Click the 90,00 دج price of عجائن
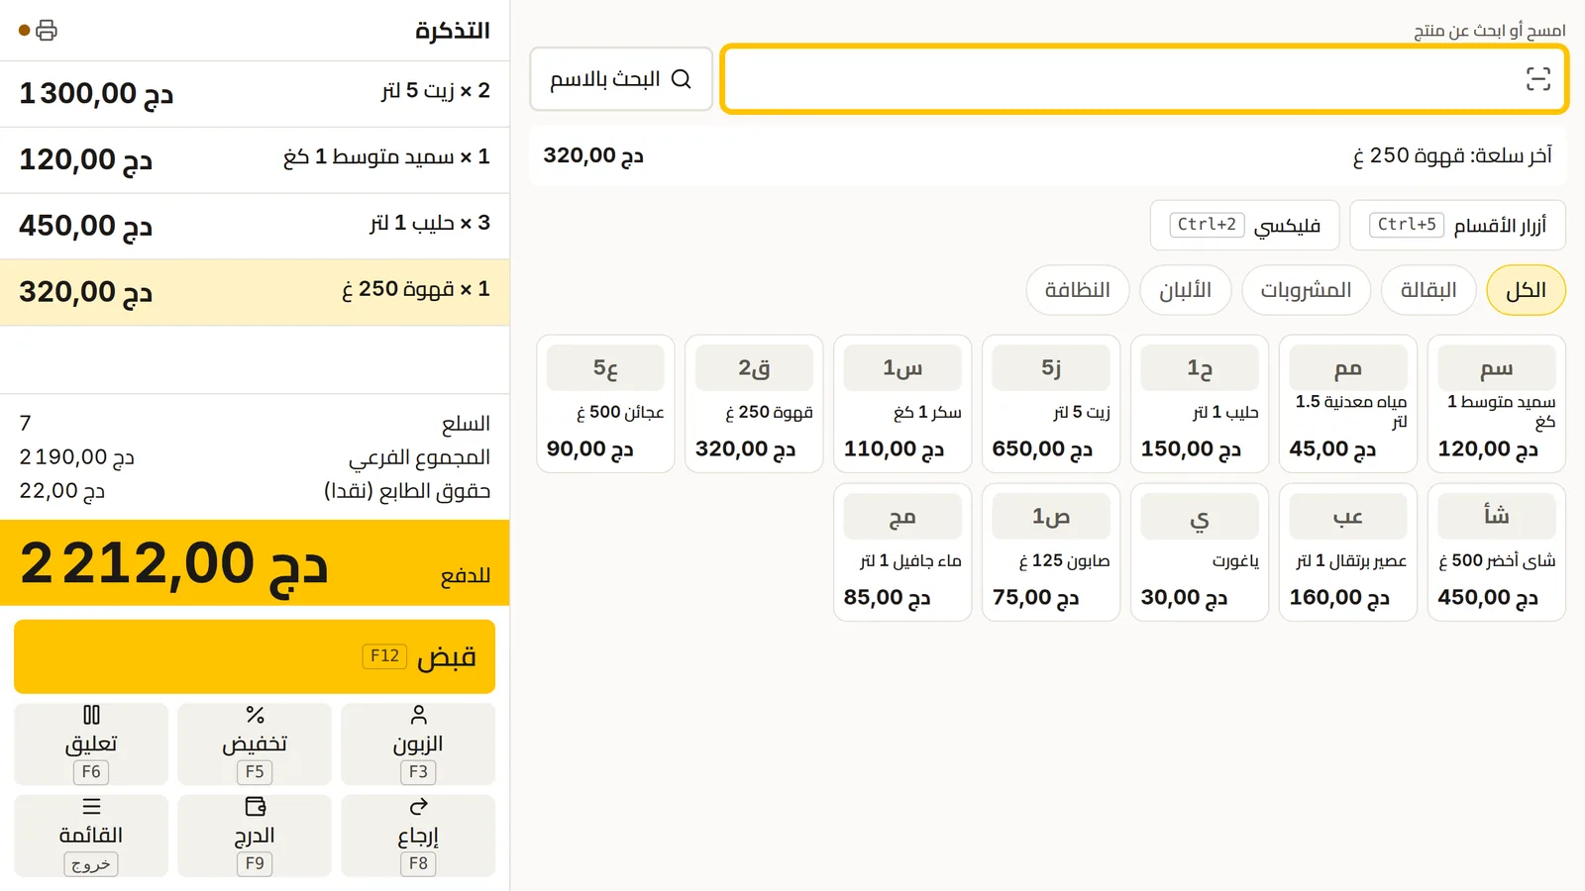 [x=589, y=449]
